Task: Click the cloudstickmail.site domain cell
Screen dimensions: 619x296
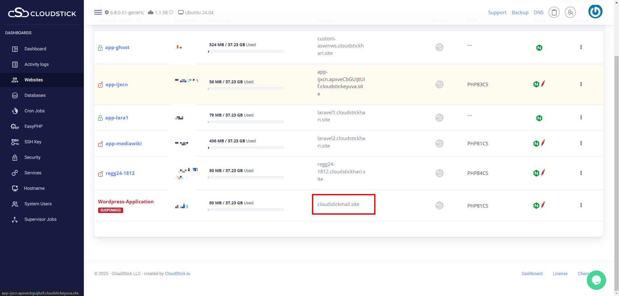Action: coord(338,204)
